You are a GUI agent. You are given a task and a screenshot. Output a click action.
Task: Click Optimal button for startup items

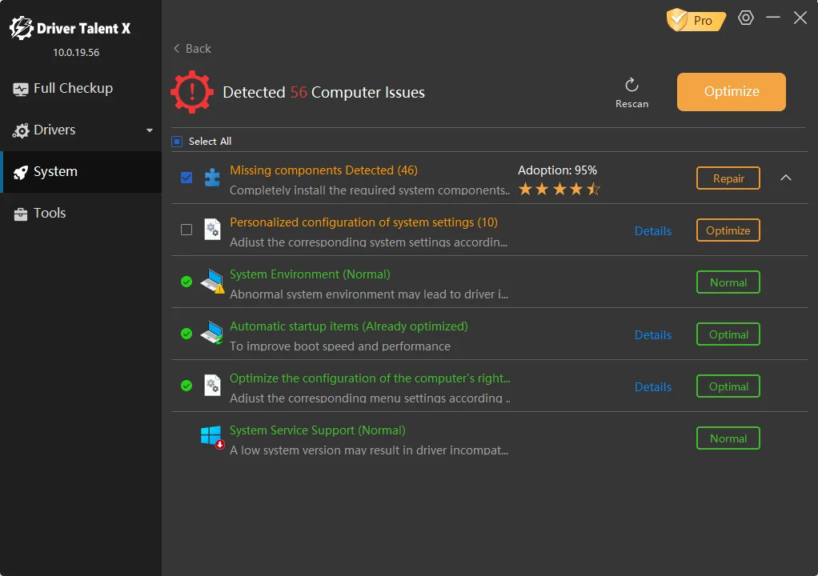pos(728,334)
